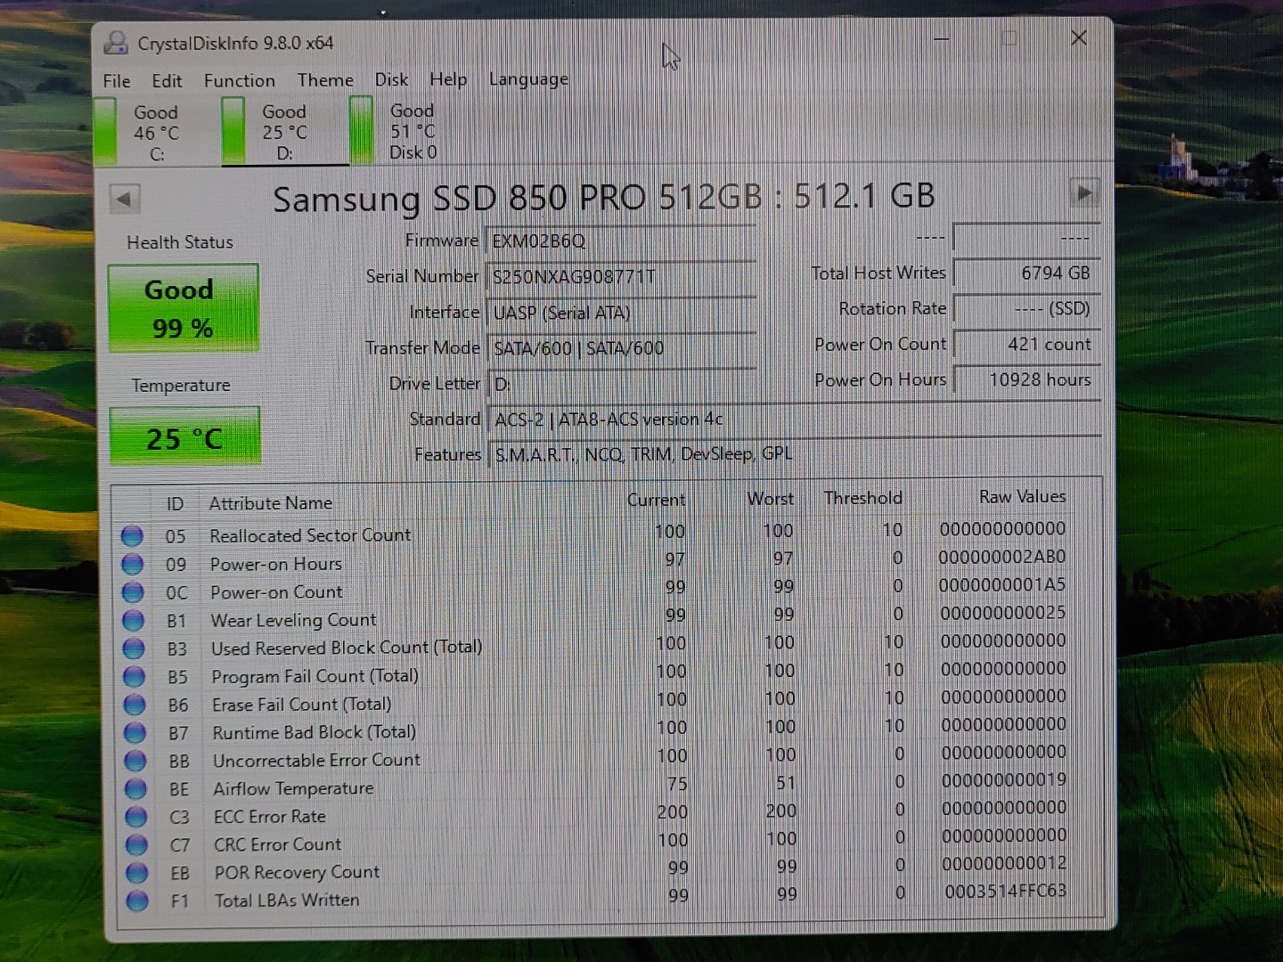Select the D: drive tab at 25 °C
The width and height of the screenshot is (1283, 962).
284,132
